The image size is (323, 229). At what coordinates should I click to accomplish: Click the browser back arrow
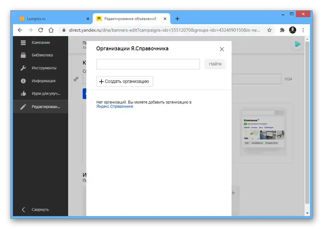20,30
